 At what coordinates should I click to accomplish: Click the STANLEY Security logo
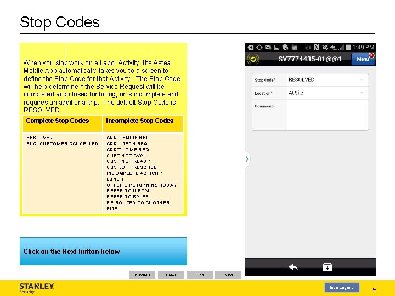[37, 288]
